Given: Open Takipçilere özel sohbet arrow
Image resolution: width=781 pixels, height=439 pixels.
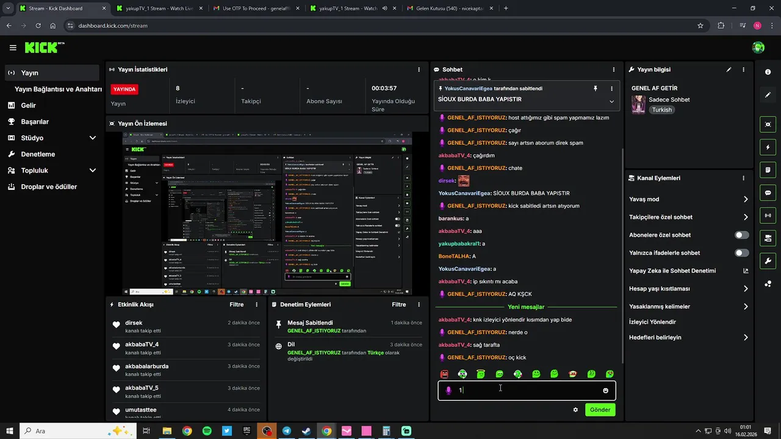Looking at the screenshot, I should tap(746, 217).
